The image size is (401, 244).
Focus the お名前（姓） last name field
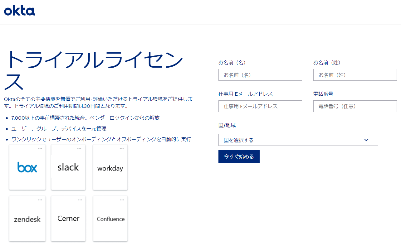coord(355,75)
